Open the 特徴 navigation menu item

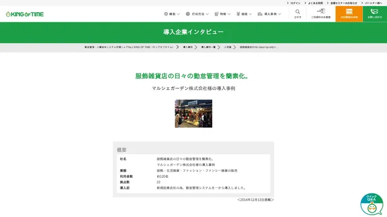(223, 14)
